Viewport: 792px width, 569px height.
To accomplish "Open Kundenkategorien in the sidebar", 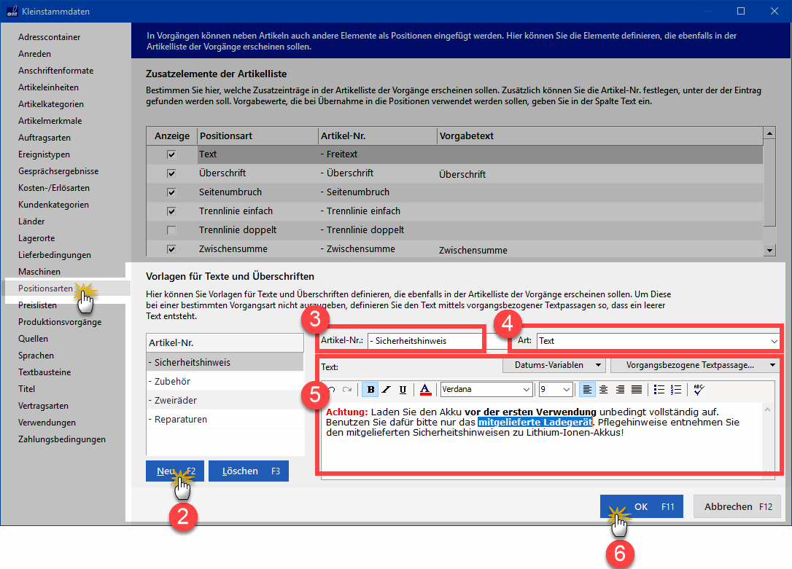I will (x=53, y=204).
